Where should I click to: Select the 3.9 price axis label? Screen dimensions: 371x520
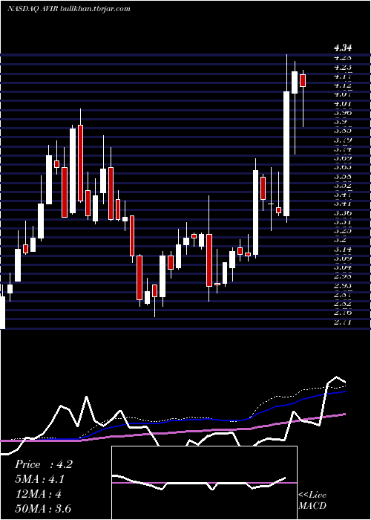pyautogui.click(x=340, y=122)
